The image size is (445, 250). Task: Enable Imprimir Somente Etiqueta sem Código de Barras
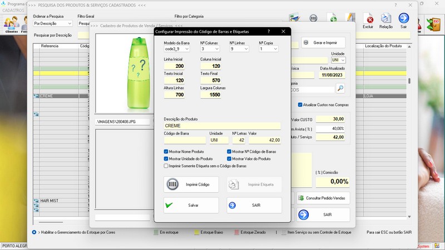click(x=166, y=166)
